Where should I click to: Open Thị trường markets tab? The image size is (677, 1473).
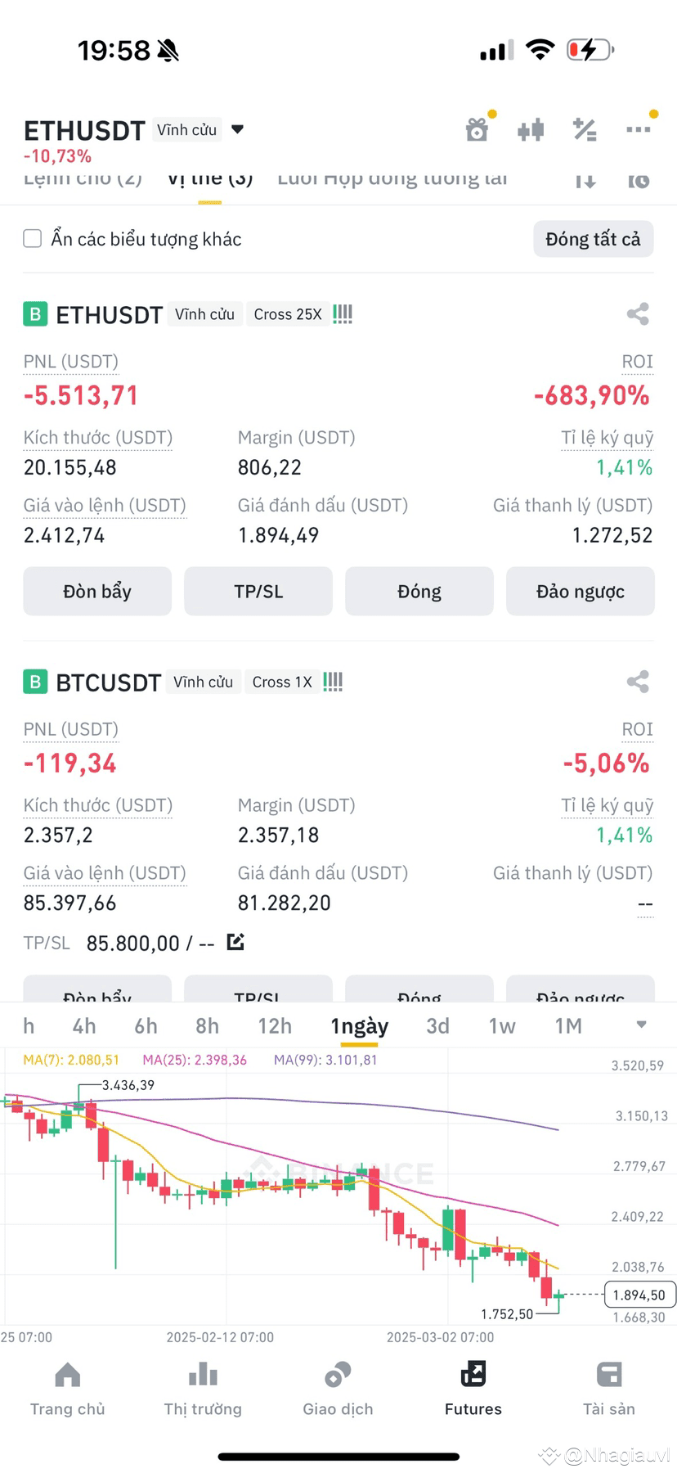[203, 1389]
